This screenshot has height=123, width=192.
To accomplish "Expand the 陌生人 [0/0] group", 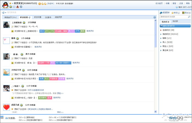I will pos(161,46).
